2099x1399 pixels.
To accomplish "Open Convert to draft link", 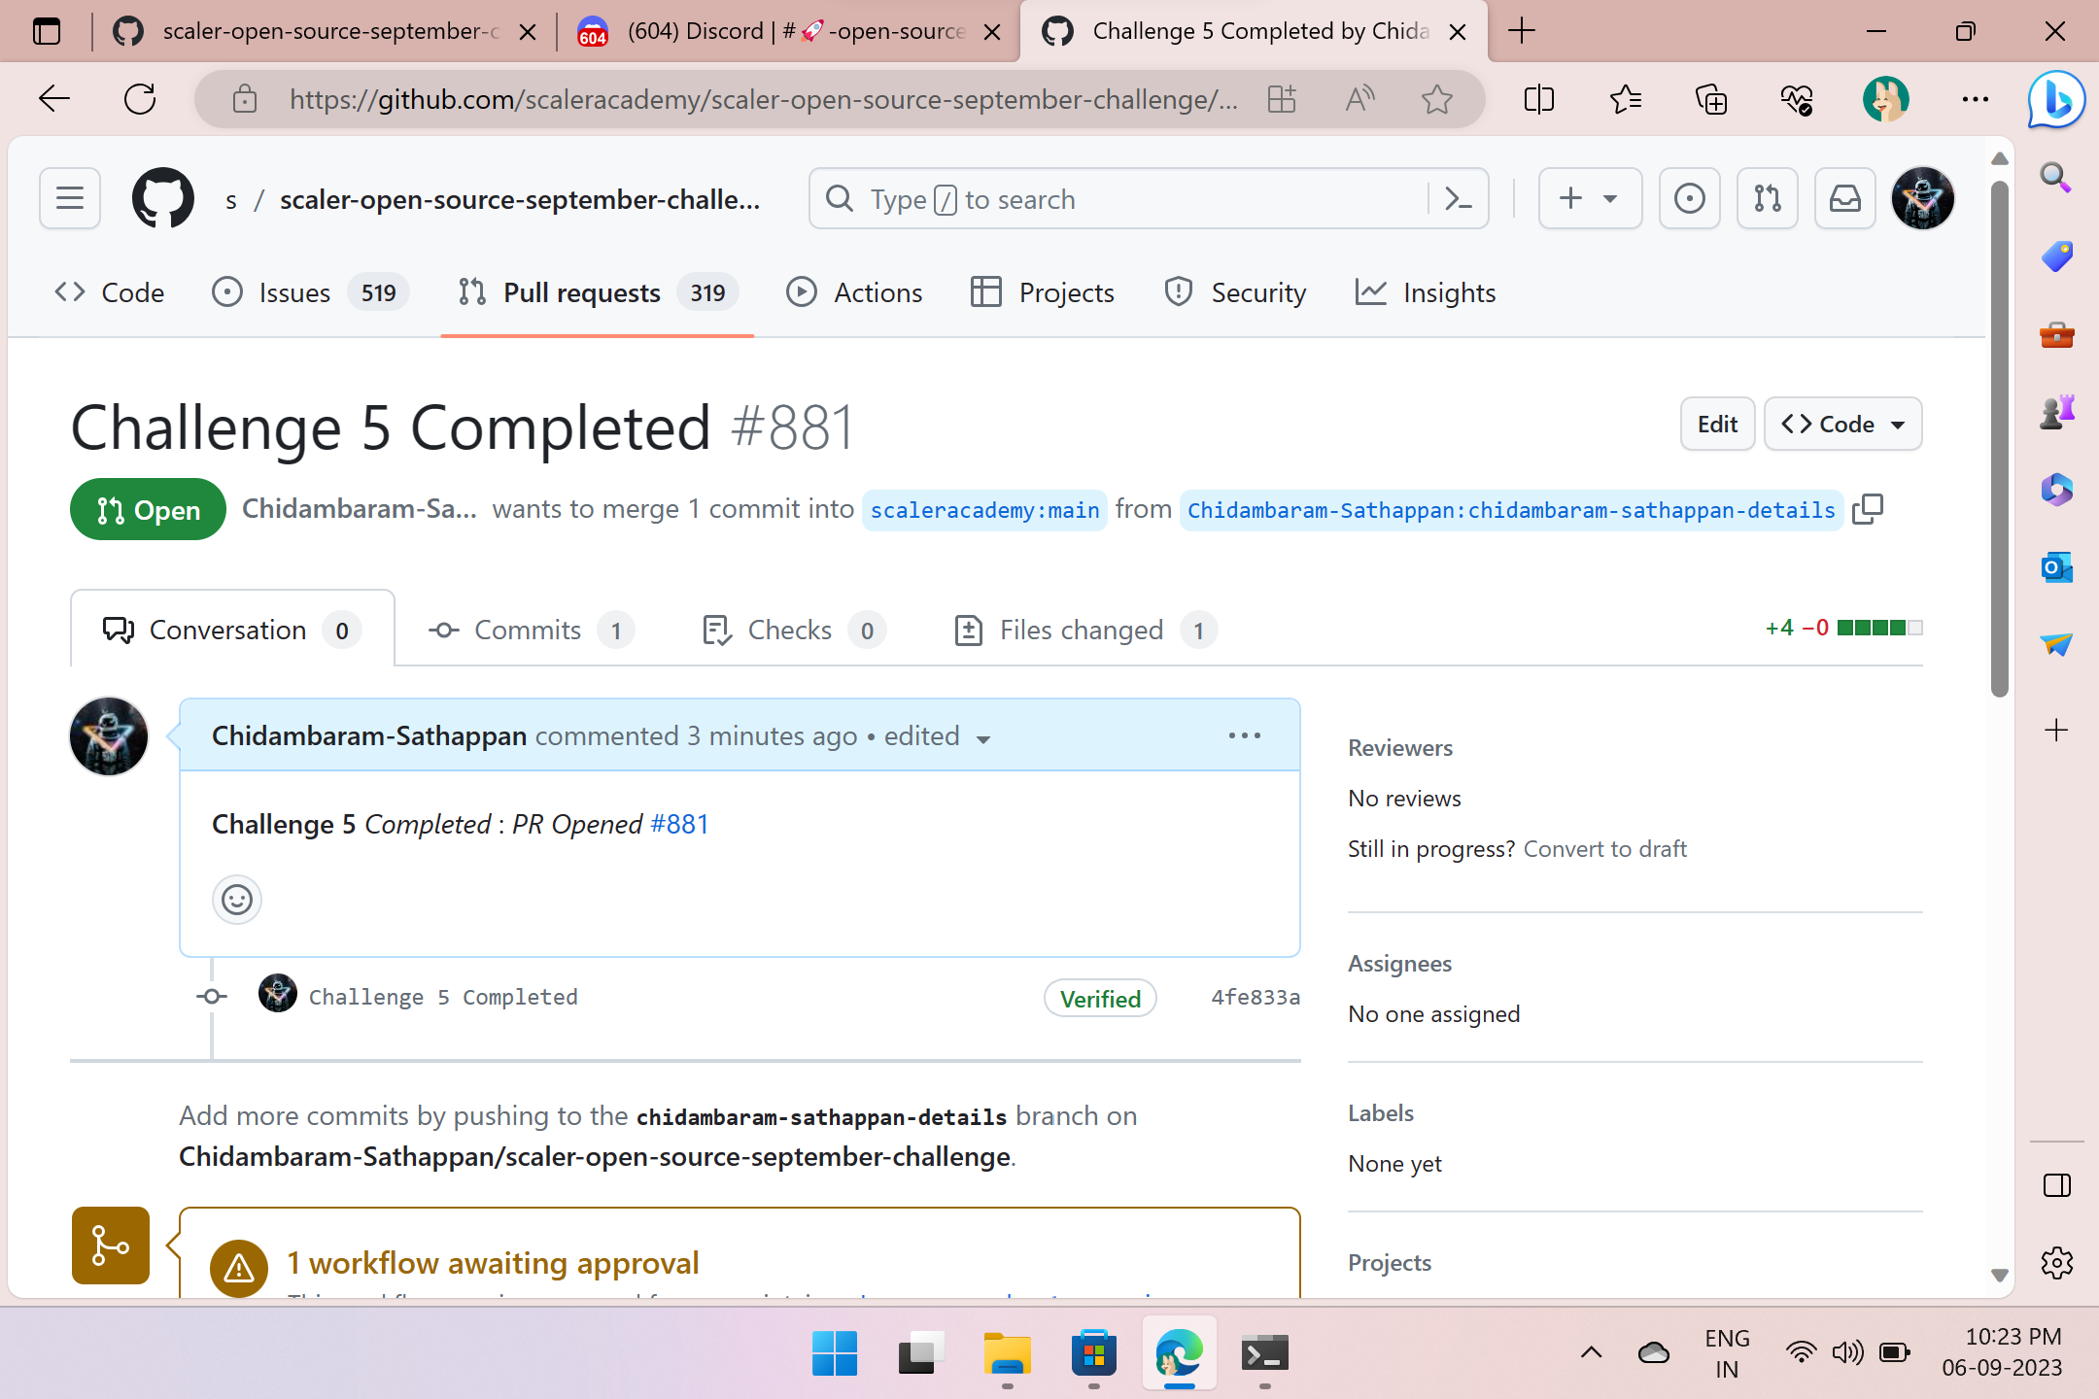I will (x=1605, y=848).
